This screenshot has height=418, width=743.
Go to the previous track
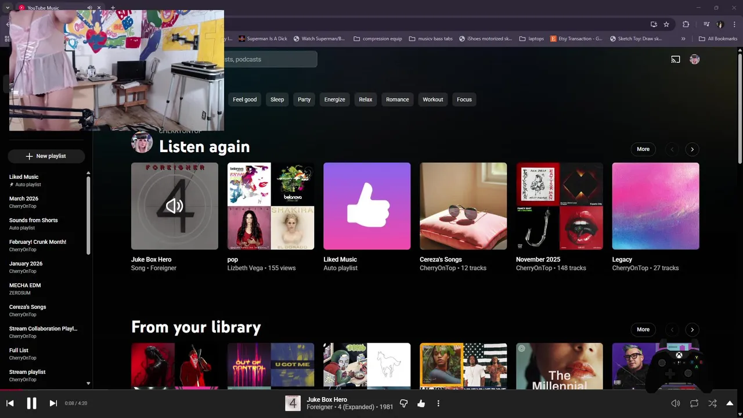click(x=10, y=403)
